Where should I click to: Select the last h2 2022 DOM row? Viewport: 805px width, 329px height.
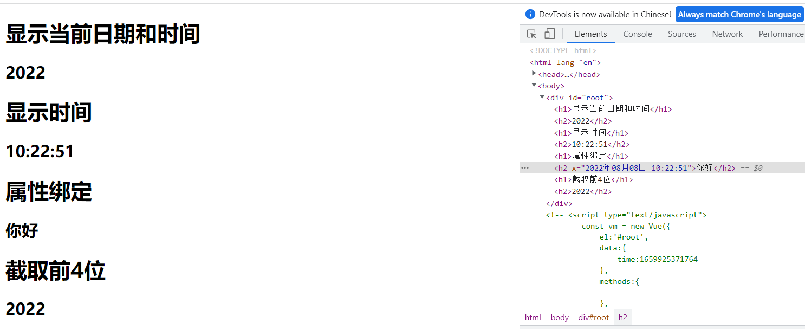click(x=583, y=191)
